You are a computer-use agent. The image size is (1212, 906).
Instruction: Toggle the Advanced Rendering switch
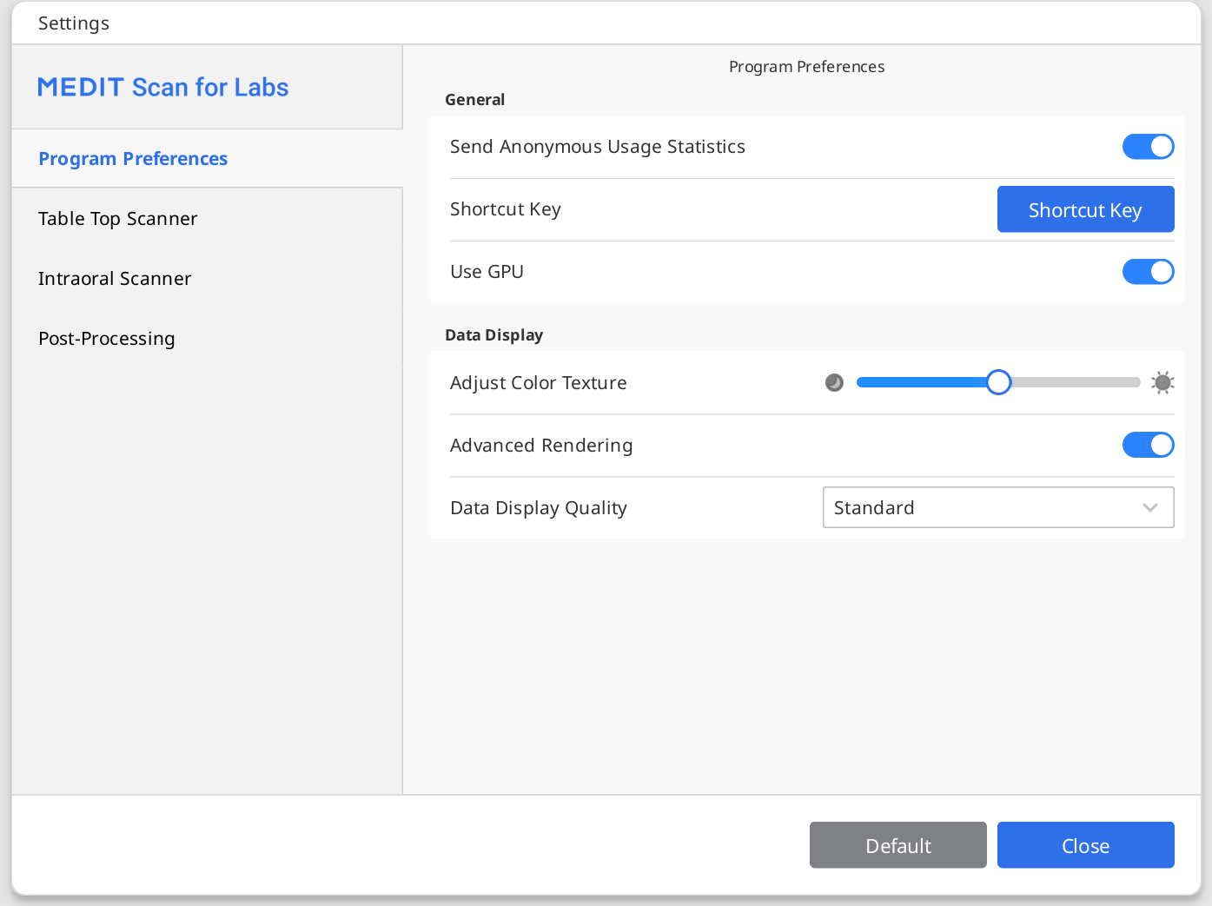click(1148, 446)
